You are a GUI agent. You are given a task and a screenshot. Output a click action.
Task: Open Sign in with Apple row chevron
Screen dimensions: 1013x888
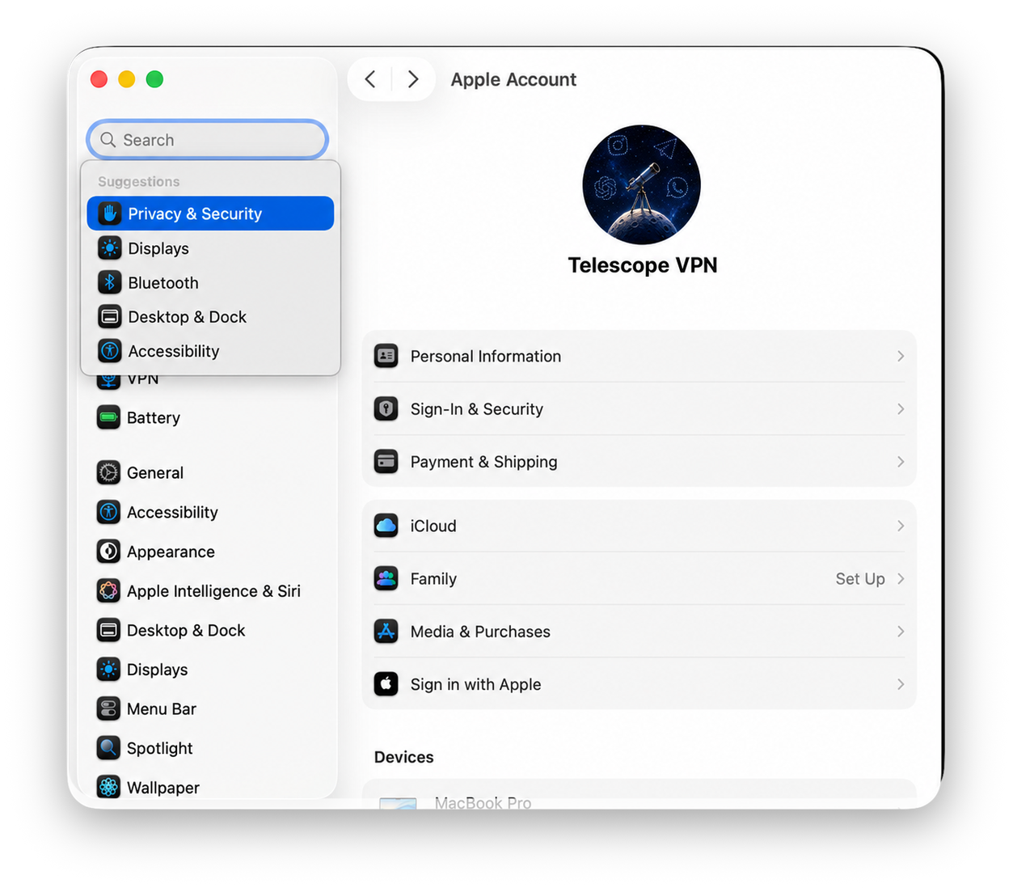901,684
